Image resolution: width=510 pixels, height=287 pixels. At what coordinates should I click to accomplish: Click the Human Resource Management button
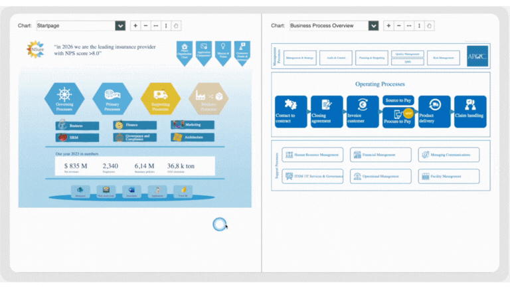pyautogui.click(x=313, y=155)
